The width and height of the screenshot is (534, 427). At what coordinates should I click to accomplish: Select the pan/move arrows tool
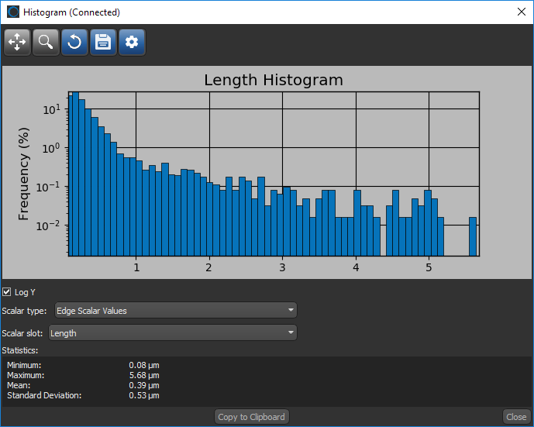coord(18,42)
